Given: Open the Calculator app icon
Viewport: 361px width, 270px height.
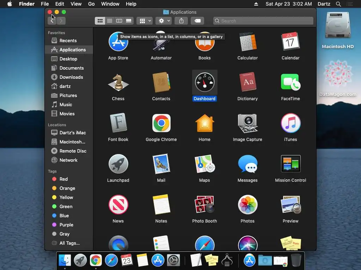Looking at the screenshot, I should tap(247, 42).
